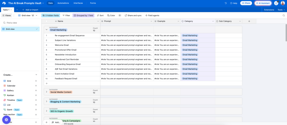This screenshot has width=287, height=125.
Task: Toggle the Views sidebar button
Action: 7,15
